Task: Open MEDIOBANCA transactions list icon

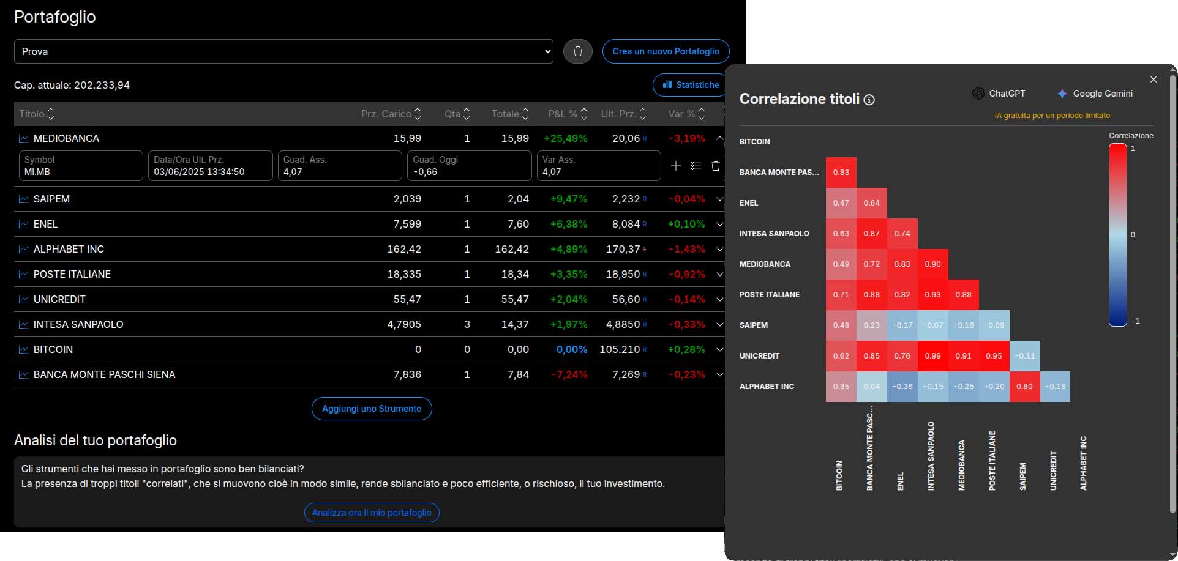Action: [696, 166]
